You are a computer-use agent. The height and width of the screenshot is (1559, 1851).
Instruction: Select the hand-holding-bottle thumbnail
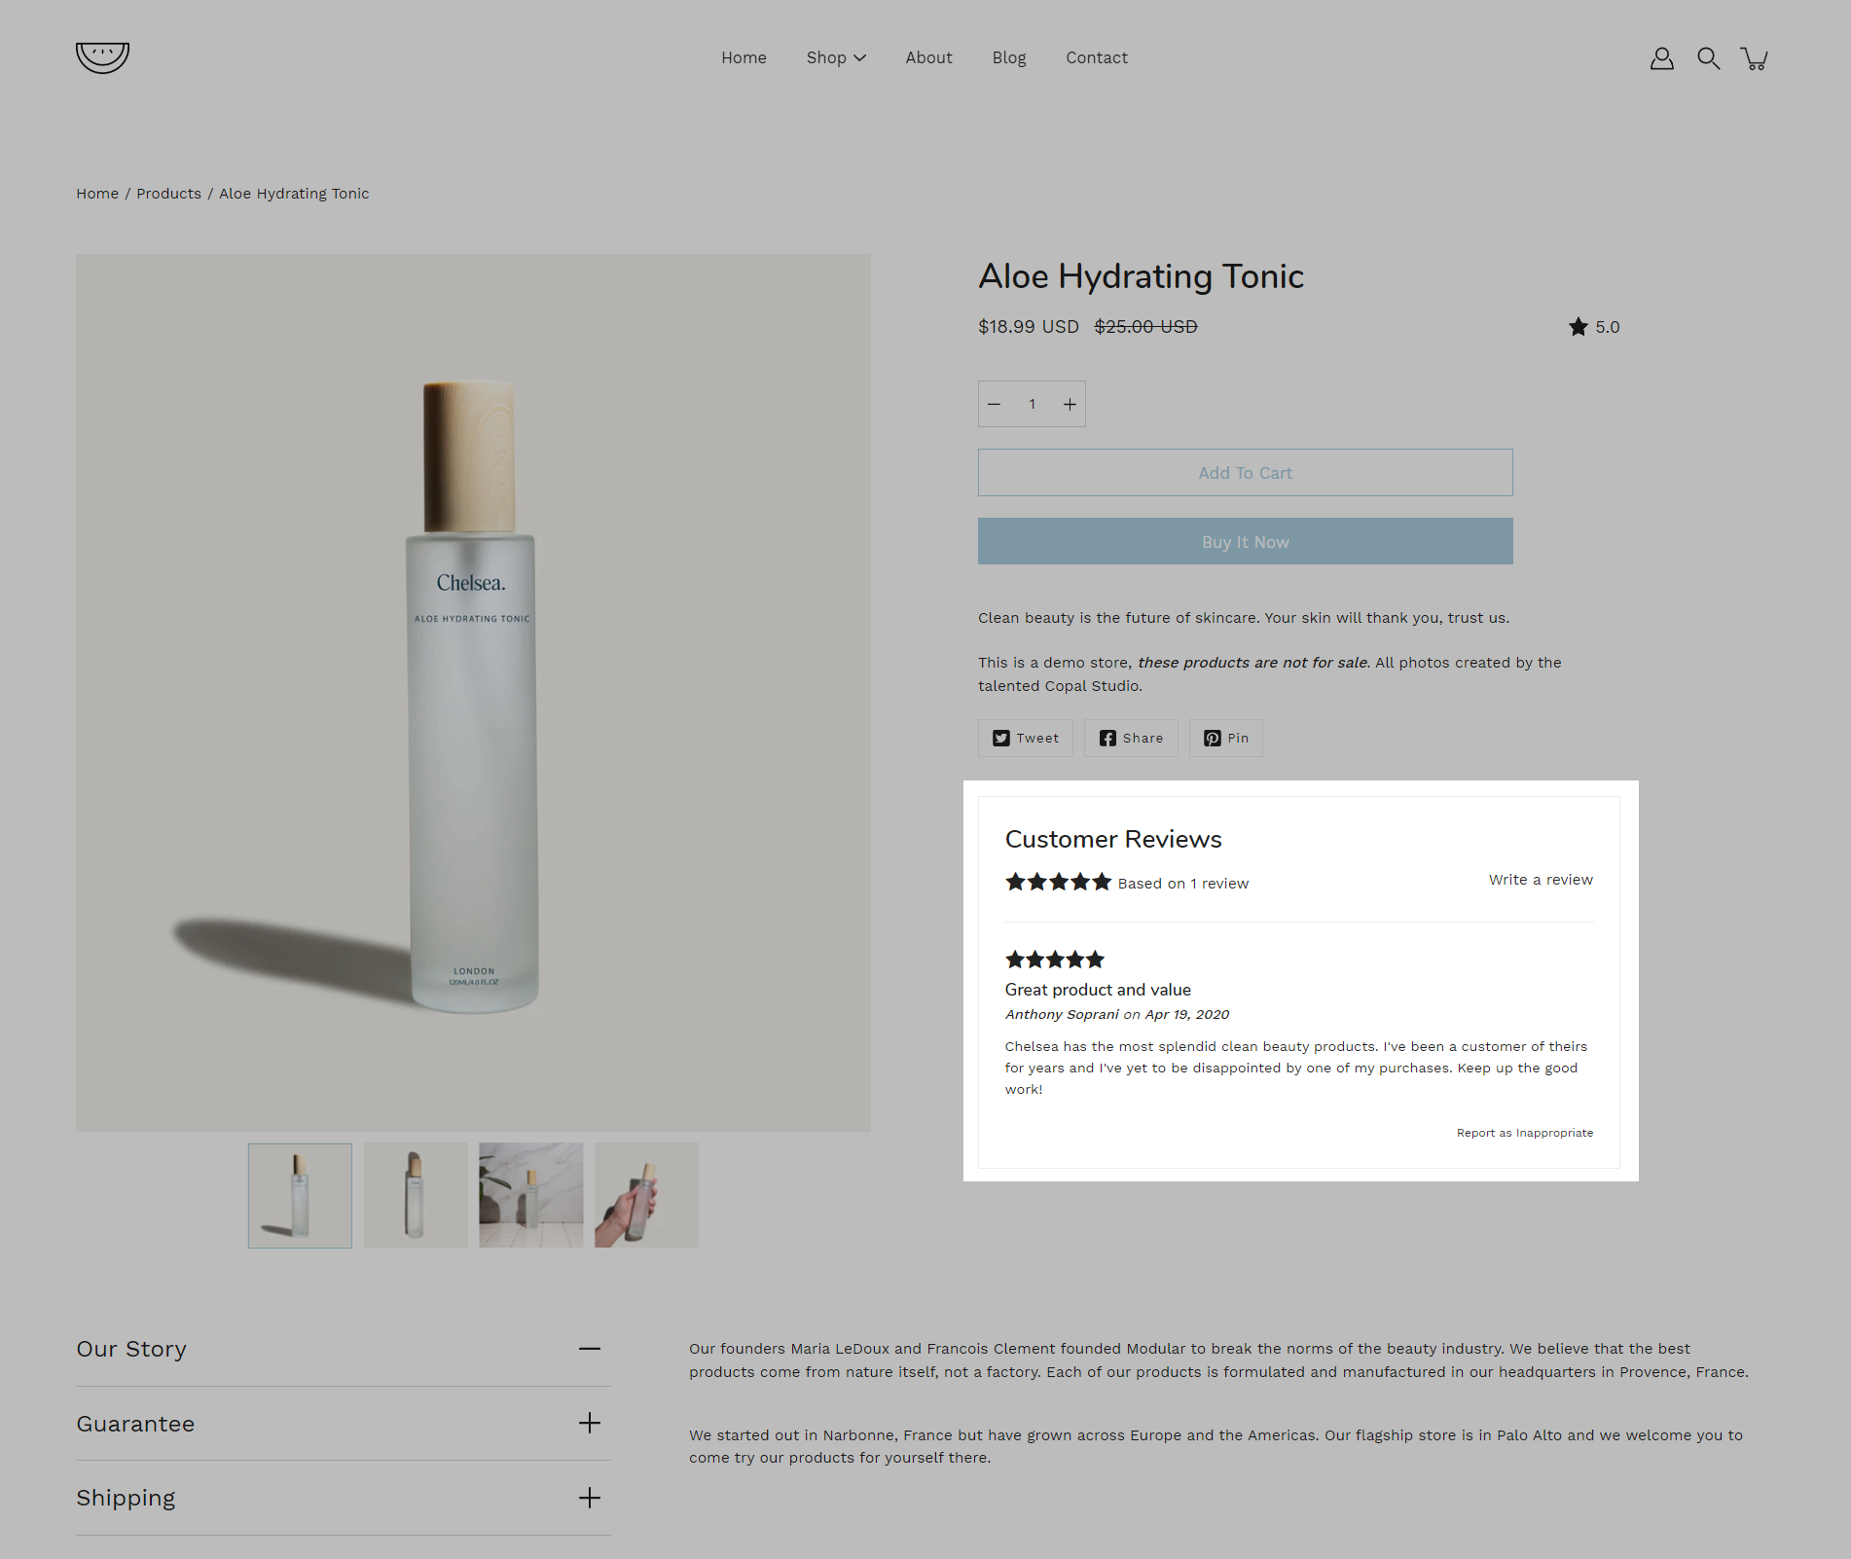[x=646, y=1195]
